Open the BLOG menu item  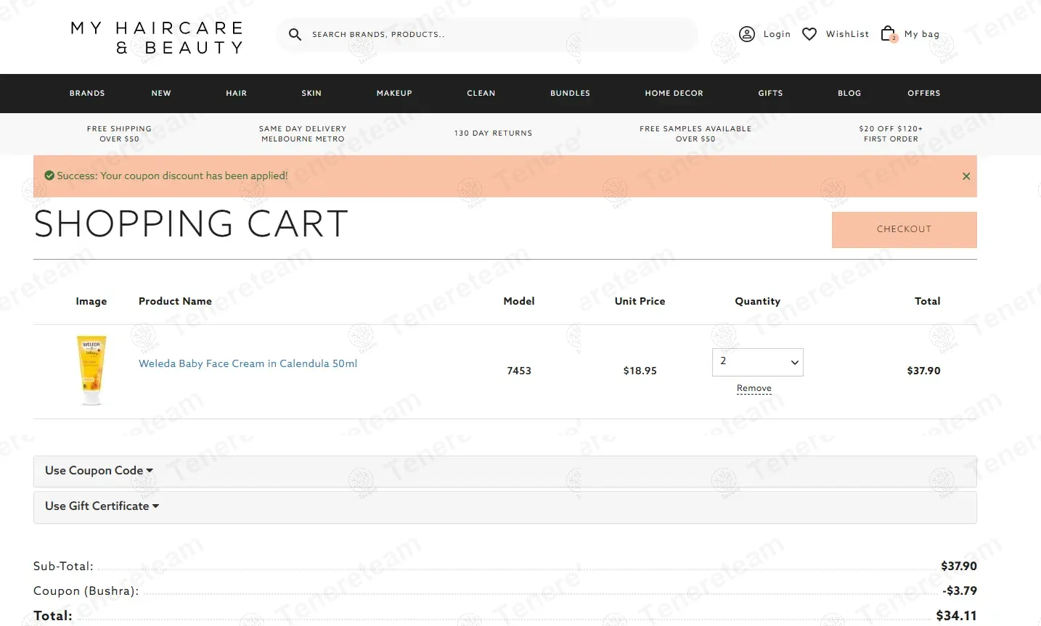pyautogui.click(x=849, y=93)
